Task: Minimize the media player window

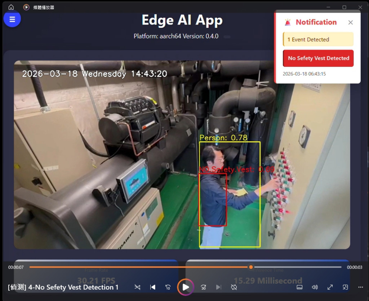Action: (x=328, y=7)
